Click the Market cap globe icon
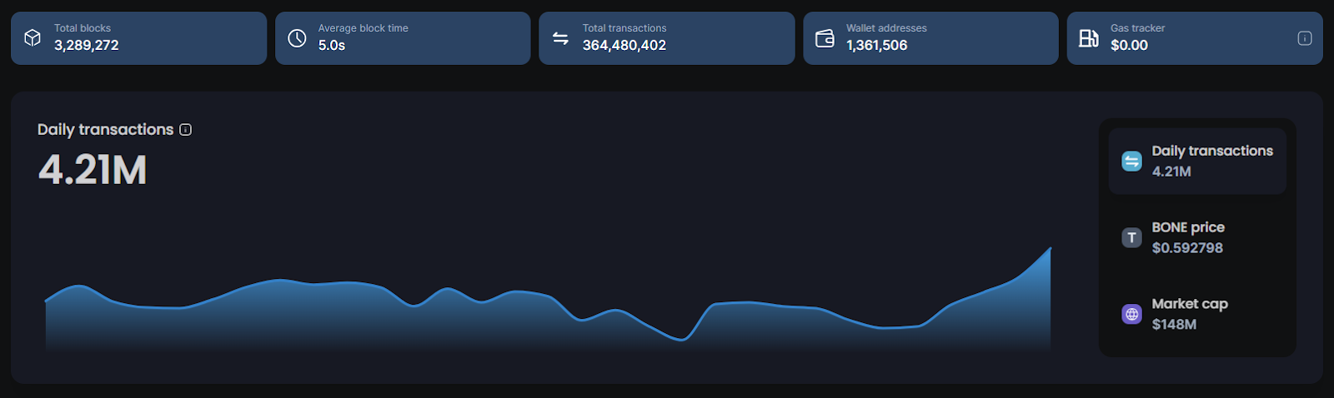The image size is (1334, 398). (1131, 314)
